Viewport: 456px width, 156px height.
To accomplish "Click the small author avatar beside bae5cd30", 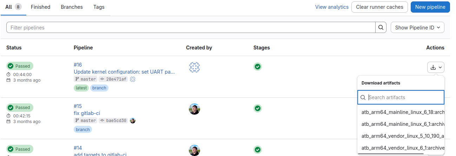I will [x=133, y=121].
